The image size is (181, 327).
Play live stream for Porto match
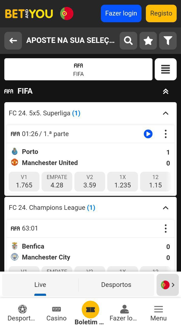click(148, 134)
